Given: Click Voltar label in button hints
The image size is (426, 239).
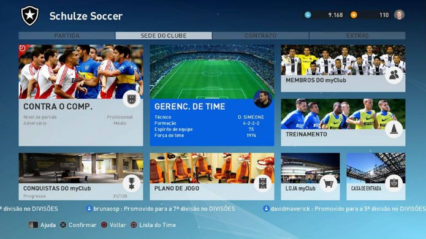Looking at the screenshot, I should [118, 225].
